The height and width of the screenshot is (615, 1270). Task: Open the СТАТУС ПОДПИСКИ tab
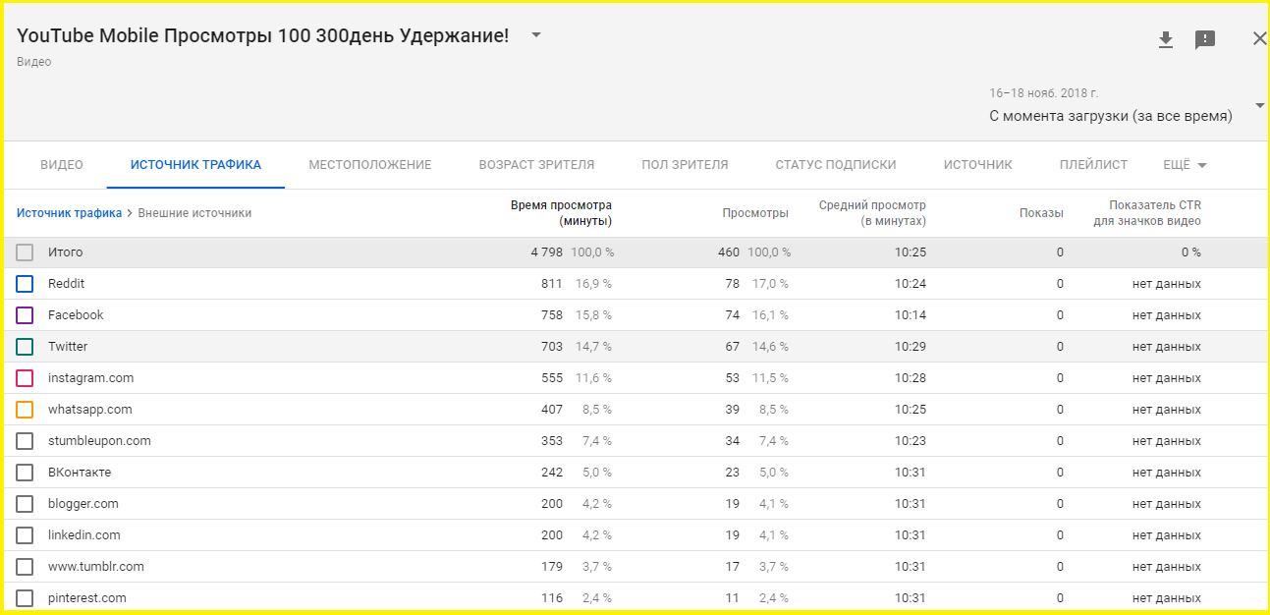[836, 165]
